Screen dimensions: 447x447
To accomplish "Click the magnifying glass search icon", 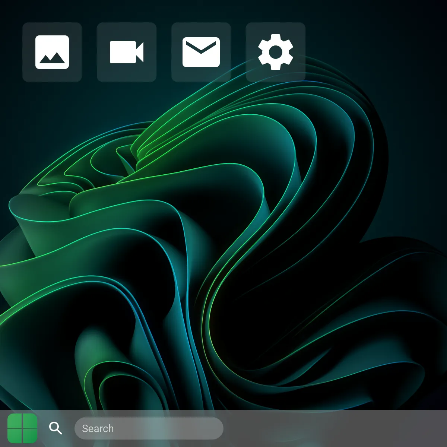I will pyautogui.click(x=56, y=428).
